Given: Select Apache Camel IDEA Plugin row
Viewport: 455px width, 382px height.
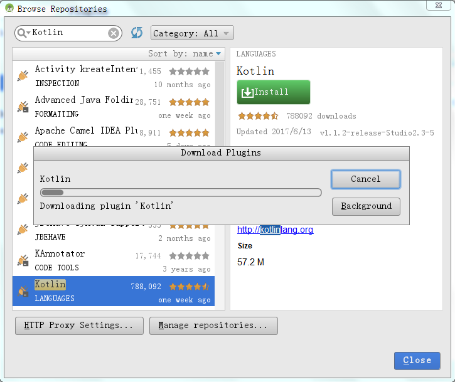Looking at the screenshot, I should [114, 135].
